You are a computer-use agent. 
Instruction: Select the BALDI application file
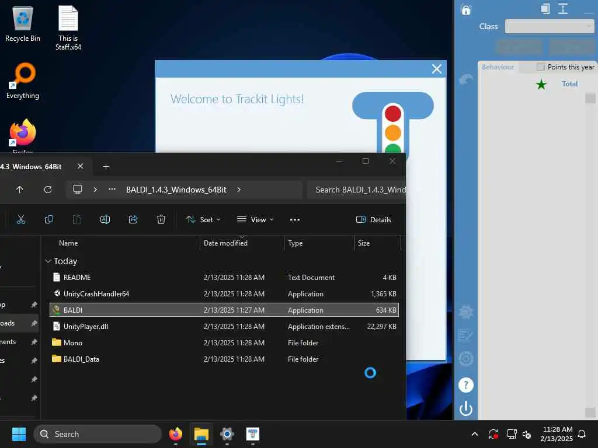pos(224,310)
